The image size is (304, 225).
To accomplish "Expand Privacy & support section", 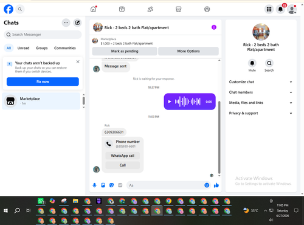I will pos(261,113).
